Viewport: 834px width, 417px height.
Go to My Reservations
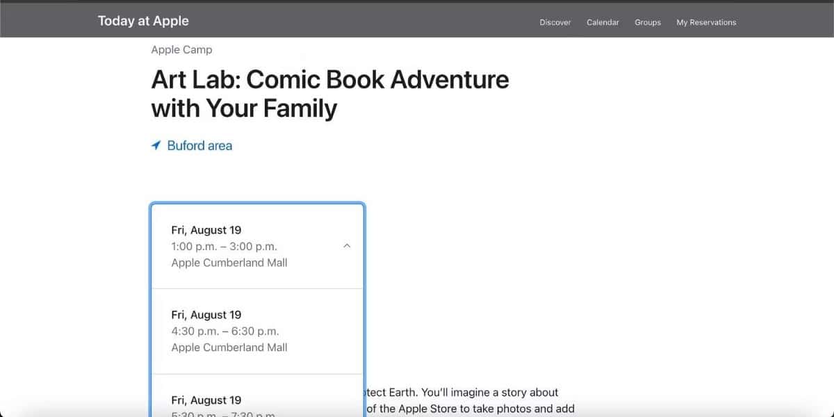click(x=706, y=22)
